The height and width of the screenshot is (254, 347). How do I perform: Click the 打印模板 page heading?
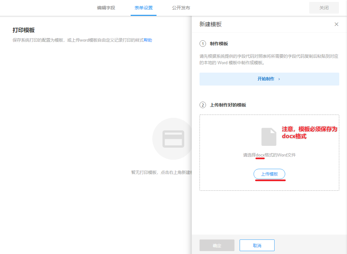point(24,30)
